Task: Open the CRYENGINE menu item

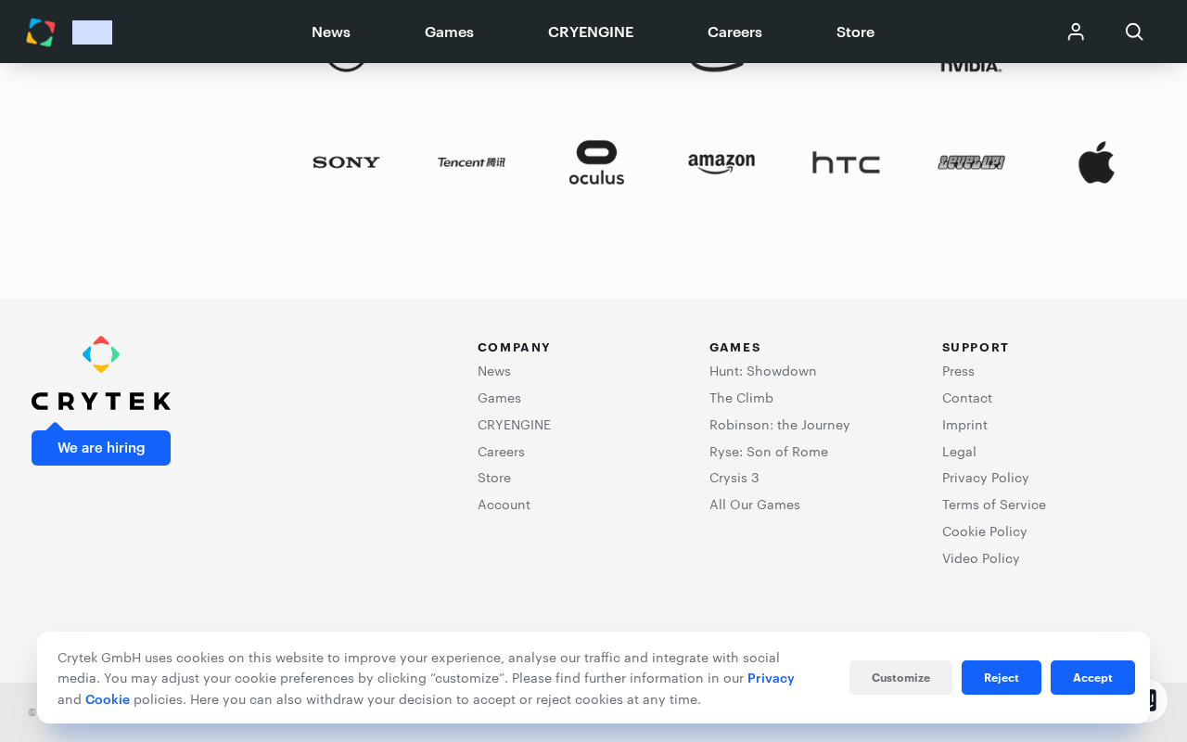Action: coord(591,32)
